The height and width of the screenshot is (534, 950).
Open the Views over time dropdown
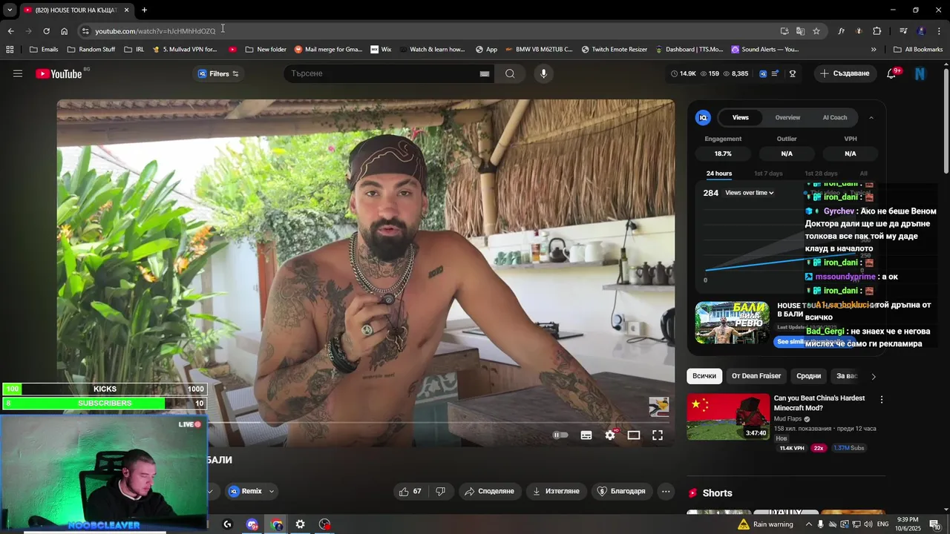(750, 193)
